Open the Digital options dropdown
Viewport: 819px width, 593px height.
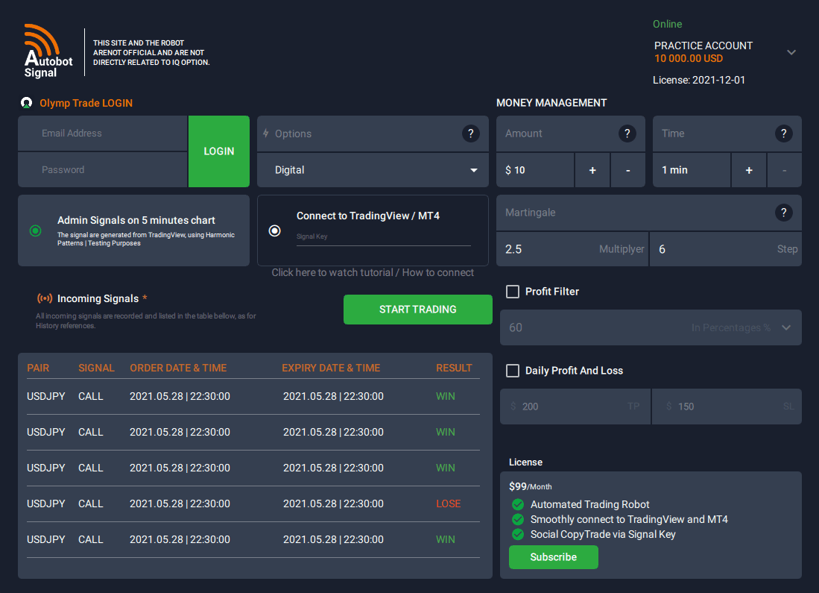(x=373, y=170)
